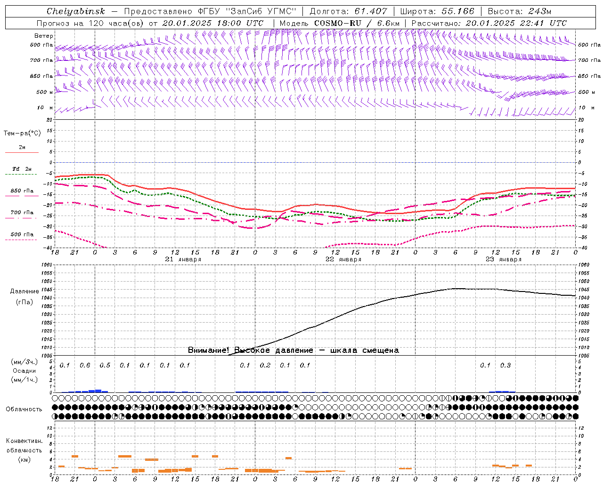The height and width of the screenshot is (483, 603).
Task: Click the '2м' temperature legend entry
Action: [22, 148]
